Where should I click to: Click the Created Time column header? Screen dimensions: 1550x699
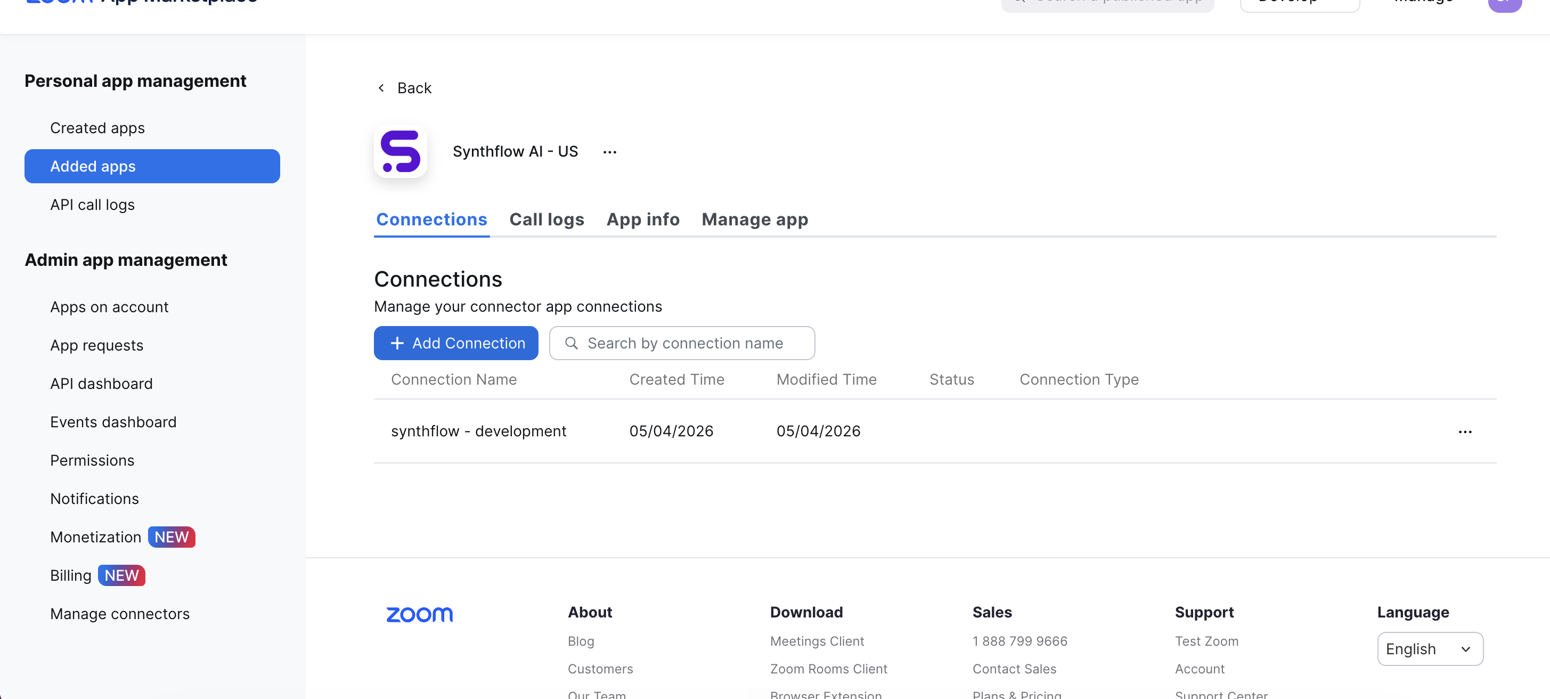[676, 379]
